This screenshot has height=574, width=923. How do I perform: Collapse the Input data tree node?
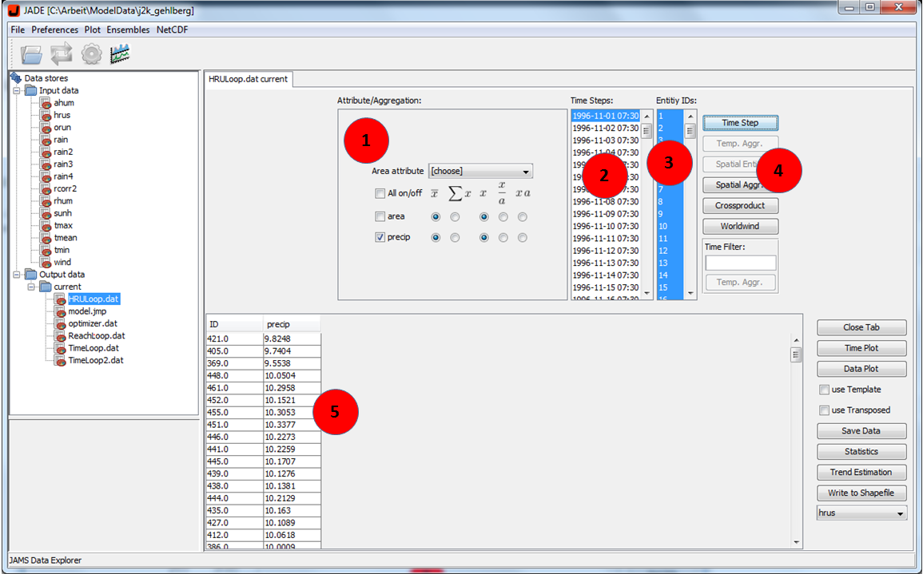[16, 91]
